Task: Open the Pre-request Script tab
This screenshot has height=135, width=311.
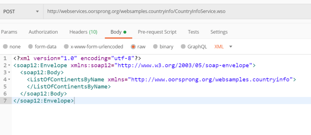Action: (157, 32)
